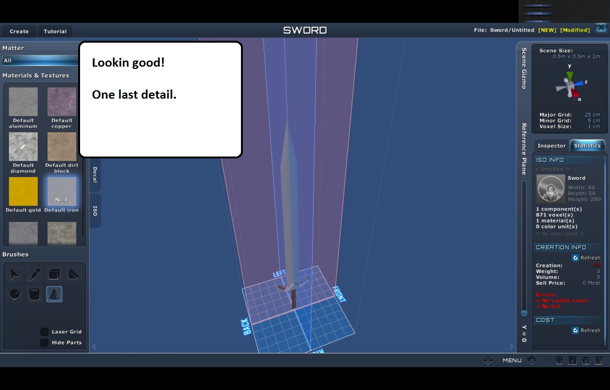Screen dimensions: 610x390
Task: Choose the cube brush shape
Action: (54, 274)
